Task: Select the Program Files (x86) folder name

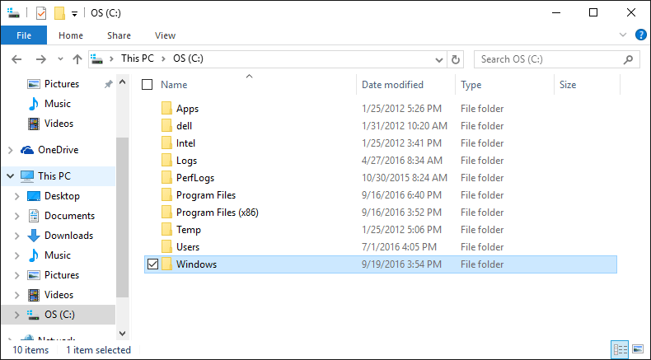Action: point(218,213)
